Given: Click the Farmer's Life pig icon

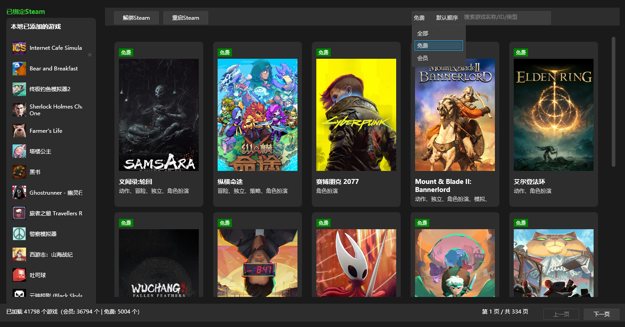Looking at the screenshot, I should (19, 131).
